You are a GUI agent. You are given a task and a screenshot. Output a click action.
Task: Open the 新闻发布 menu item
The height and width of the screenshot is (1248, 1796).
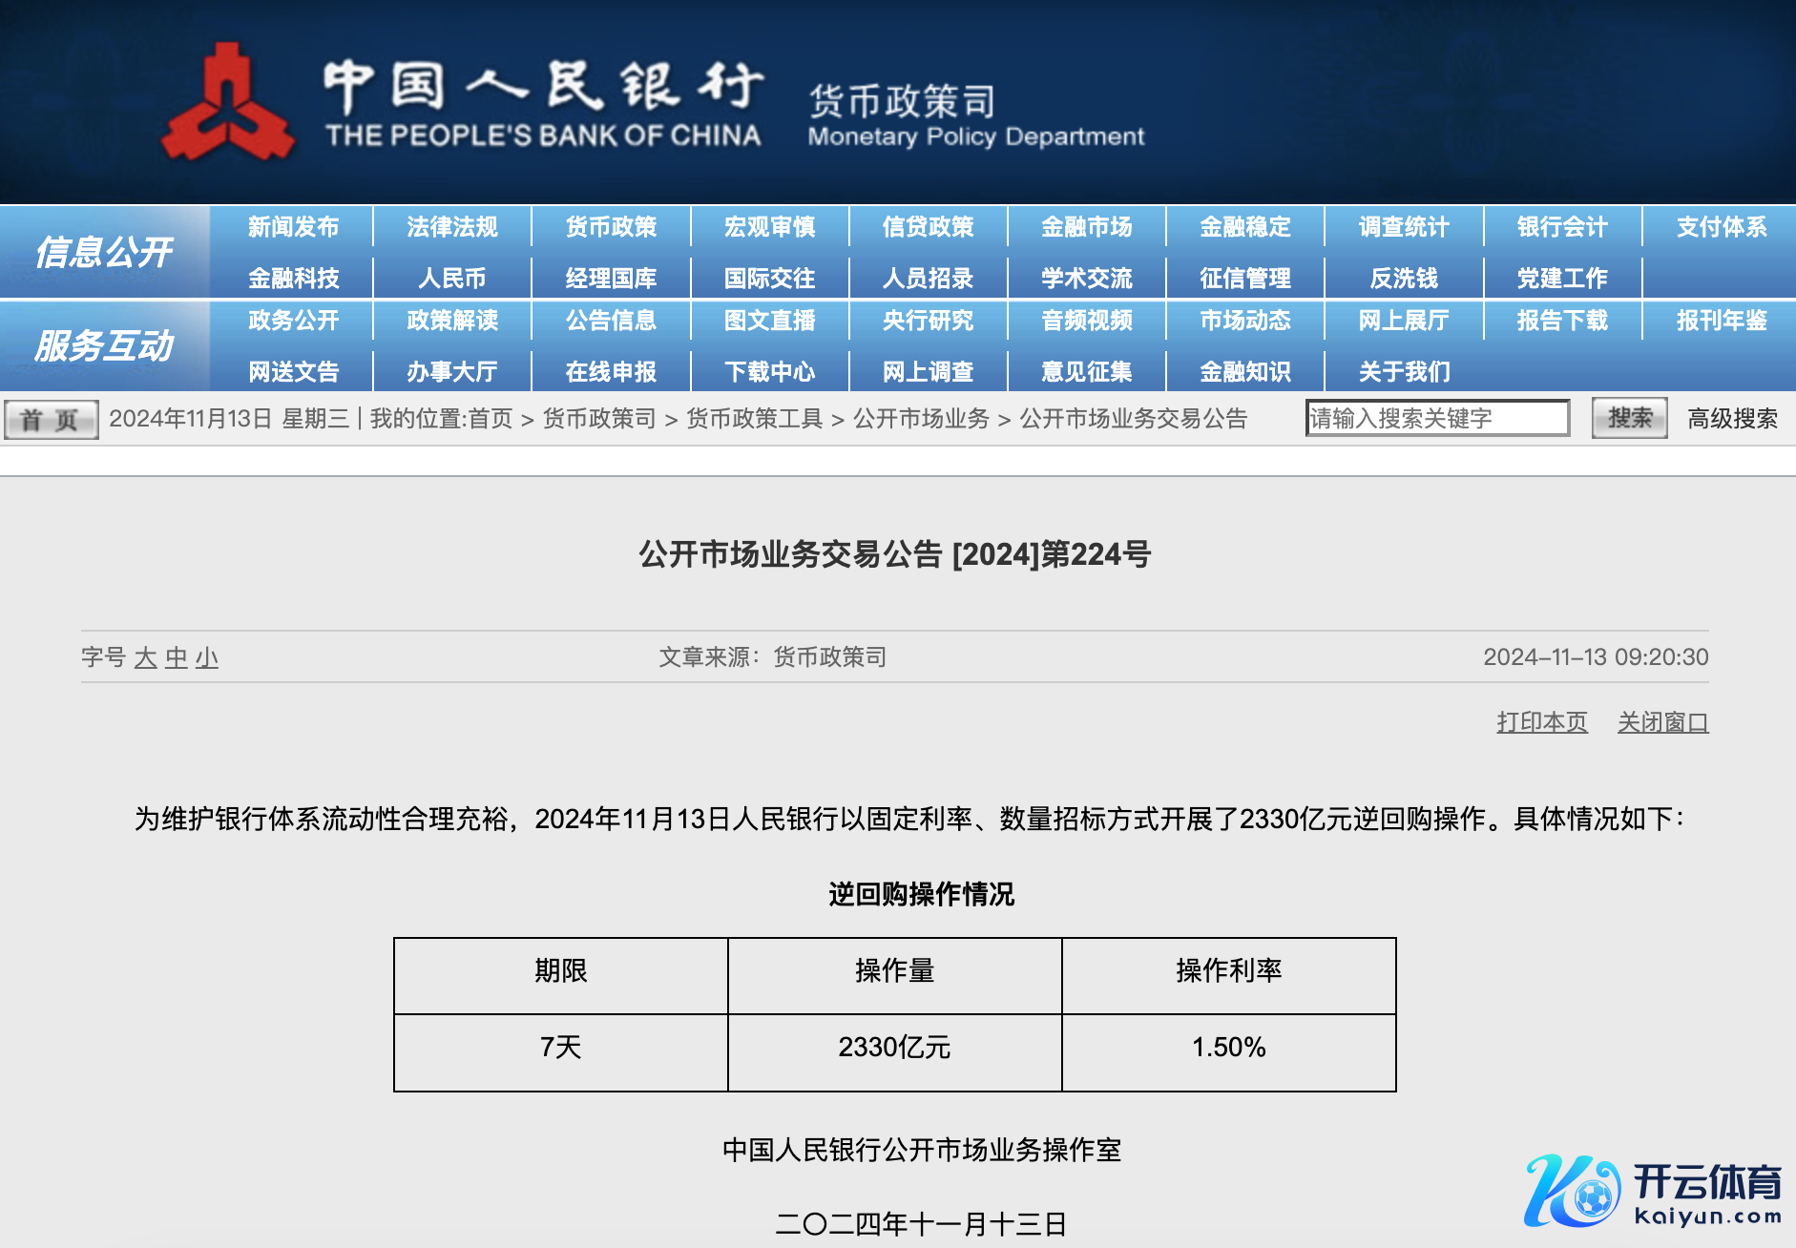293,227
